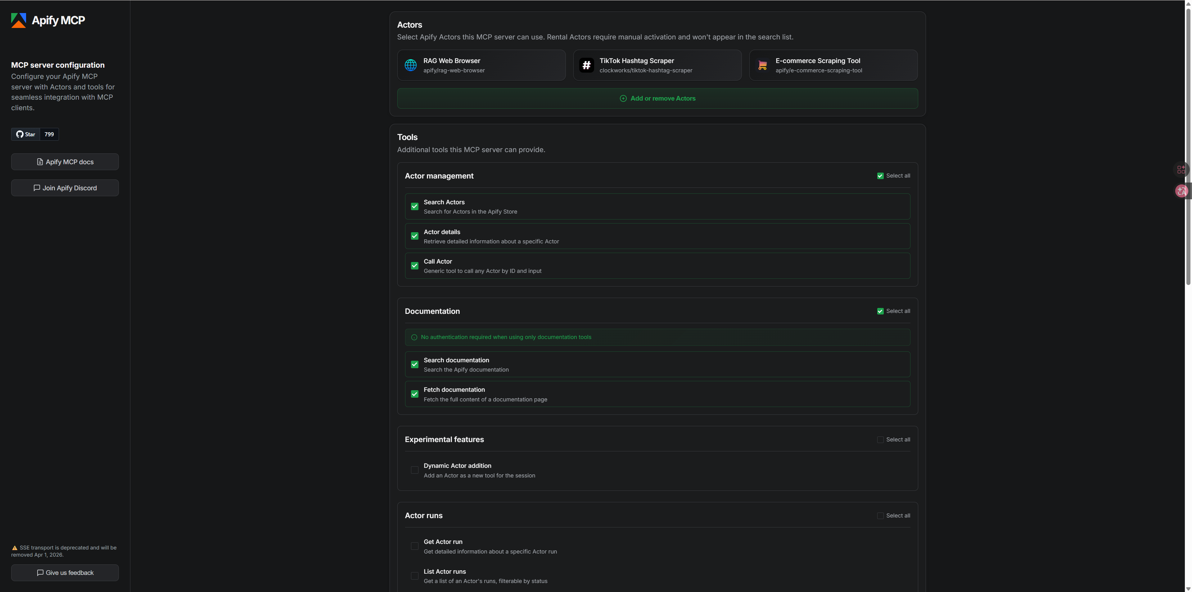This screenshot has width=1192, height=592.
Task: Click the 799 star count link
Action: 49,134
